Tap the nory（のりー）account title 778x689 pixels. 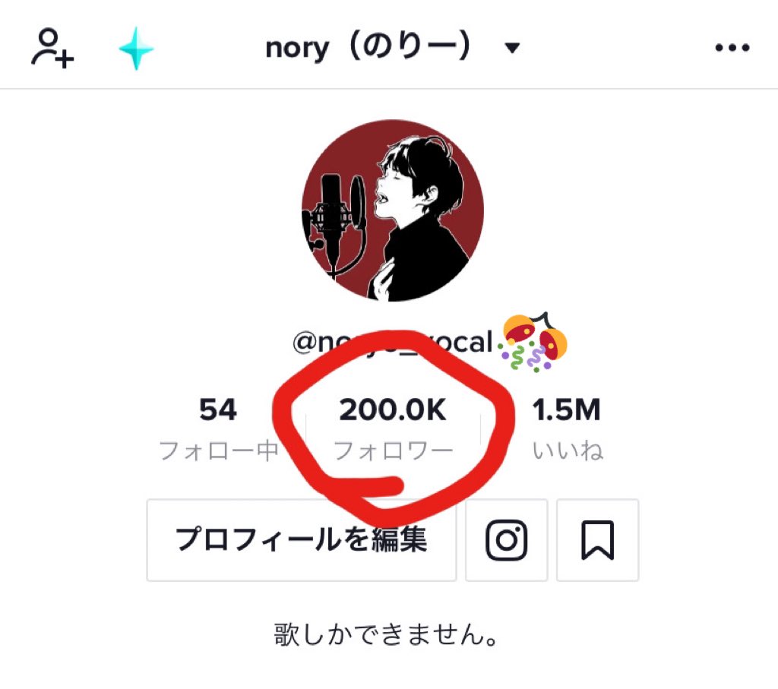coord(367,48)
